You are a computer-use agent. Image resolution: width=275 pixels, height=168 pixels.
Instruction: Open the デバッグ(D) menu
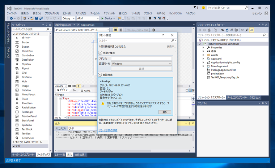coord(81,13)
